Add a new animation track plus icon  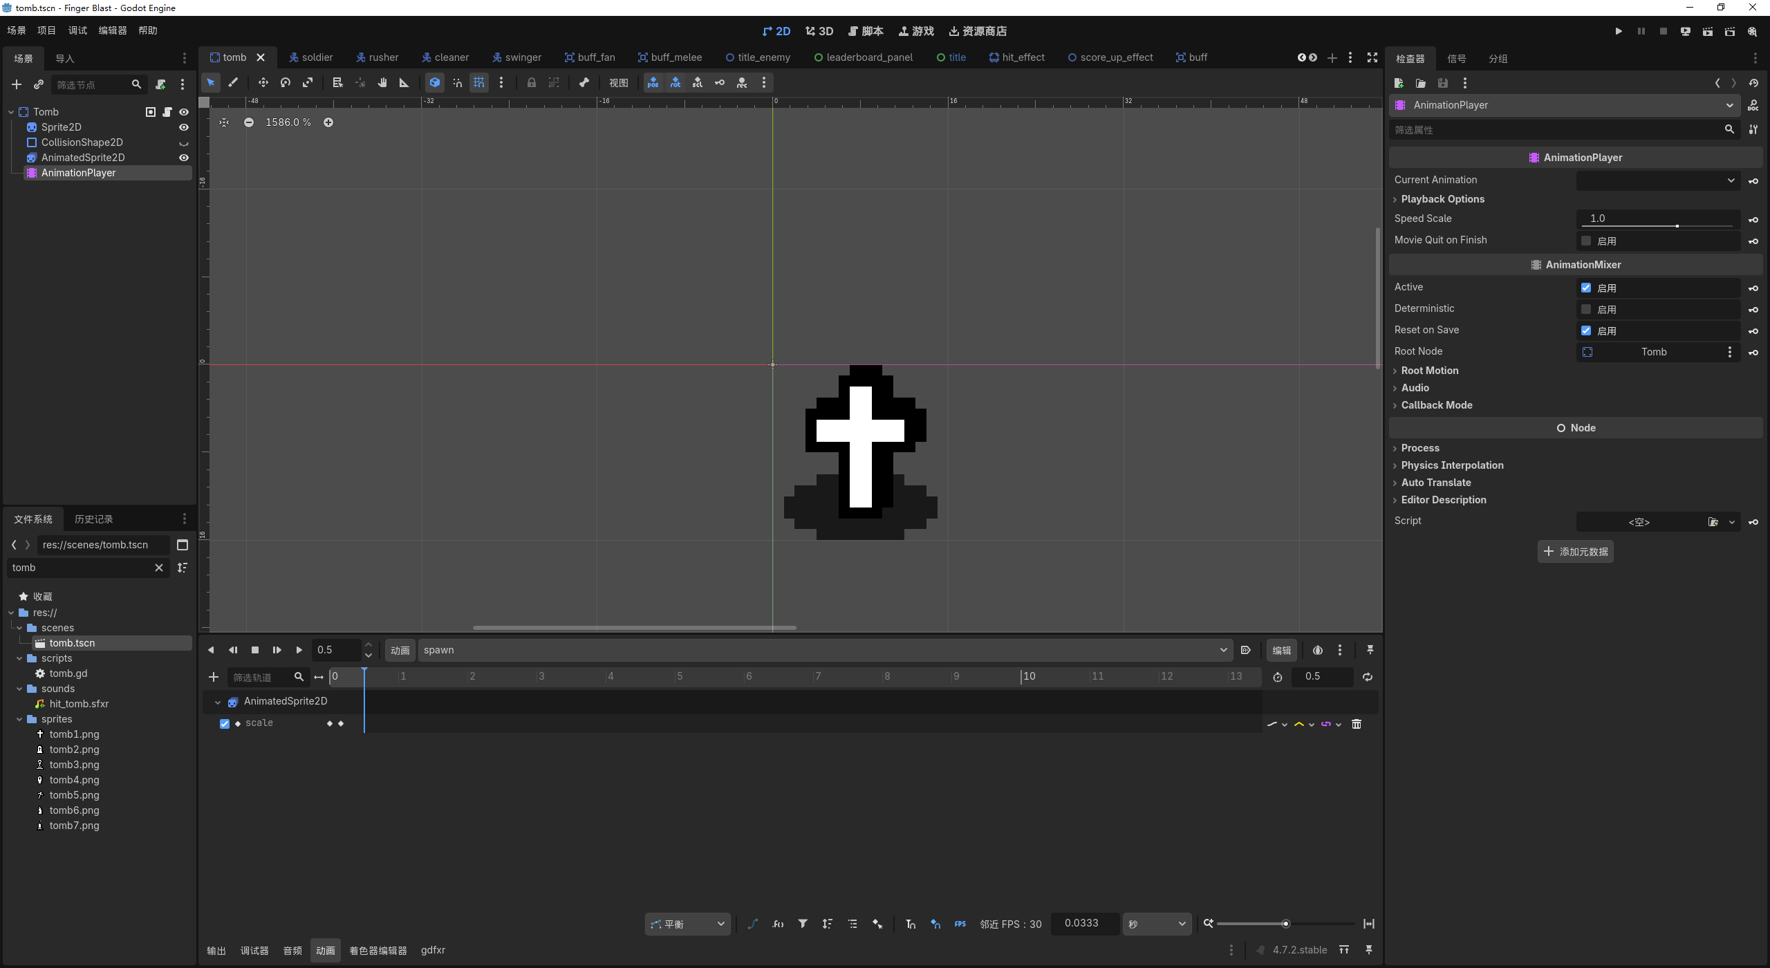[214, 677]
